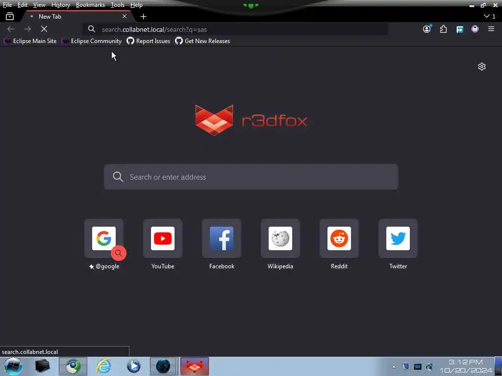Open the Tools menu
This screenshot has height=376, width=502.
118,5
